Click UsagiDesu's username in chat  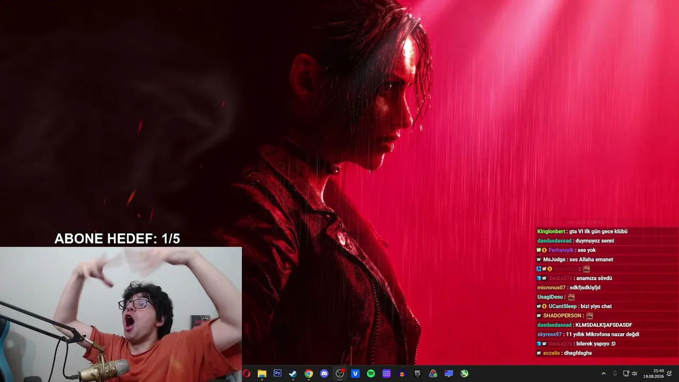[551, 297]
